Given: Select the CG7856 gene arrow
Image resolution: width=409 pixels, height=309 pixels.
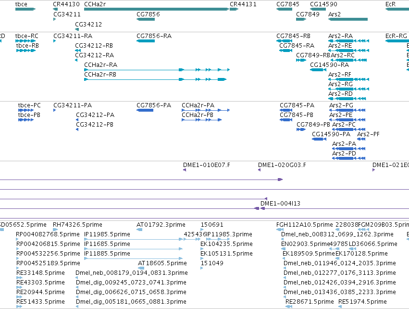Looking at the screenshot, I should 146,19.
